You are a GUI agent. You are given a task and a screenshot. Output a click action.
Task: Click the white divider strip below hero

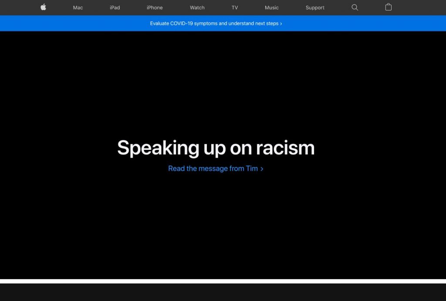pos(223,281)
